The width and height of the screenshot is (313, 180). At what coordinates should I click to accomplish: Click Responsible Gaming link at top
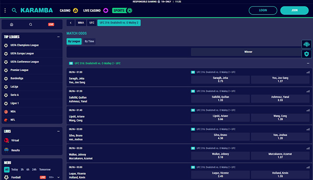(x=145, y=2)
